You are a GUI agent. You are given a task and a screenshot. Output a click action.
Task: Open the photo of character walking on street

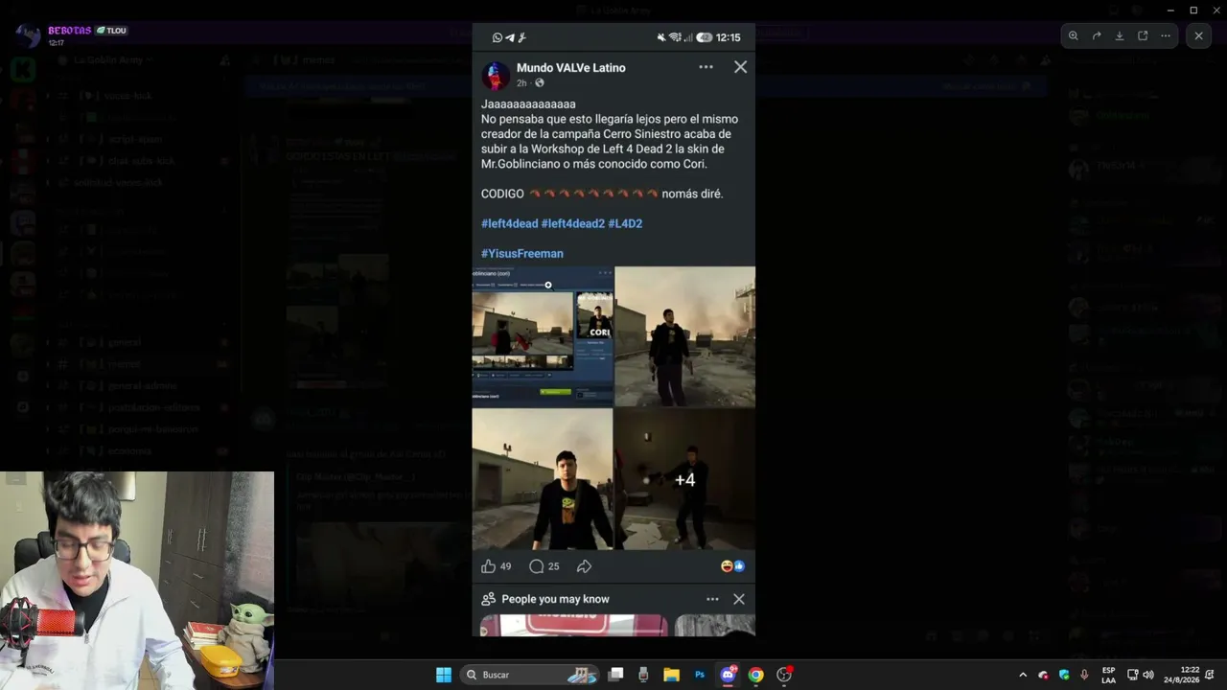click(684, 336)
